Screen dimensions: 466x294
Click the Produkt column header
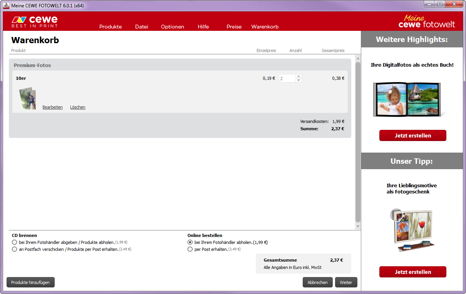click(x=18, y=50)
